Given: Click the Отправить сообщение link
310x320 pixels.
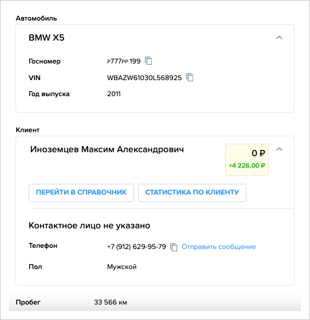Looking at the screenshot, I should tap(219, 247).
